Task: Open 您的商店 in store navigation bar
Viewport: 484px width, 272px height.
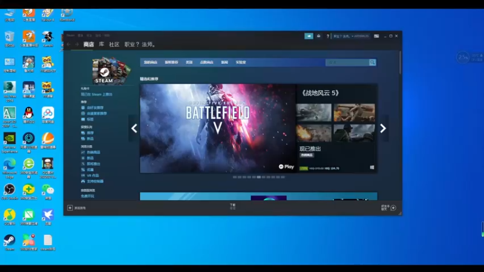Action: coord(150,62)
